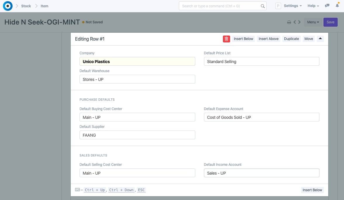Collapse the Editing Row #1 panel
Image resolution: width=344 pixels, height=200 pixels.
320,39
